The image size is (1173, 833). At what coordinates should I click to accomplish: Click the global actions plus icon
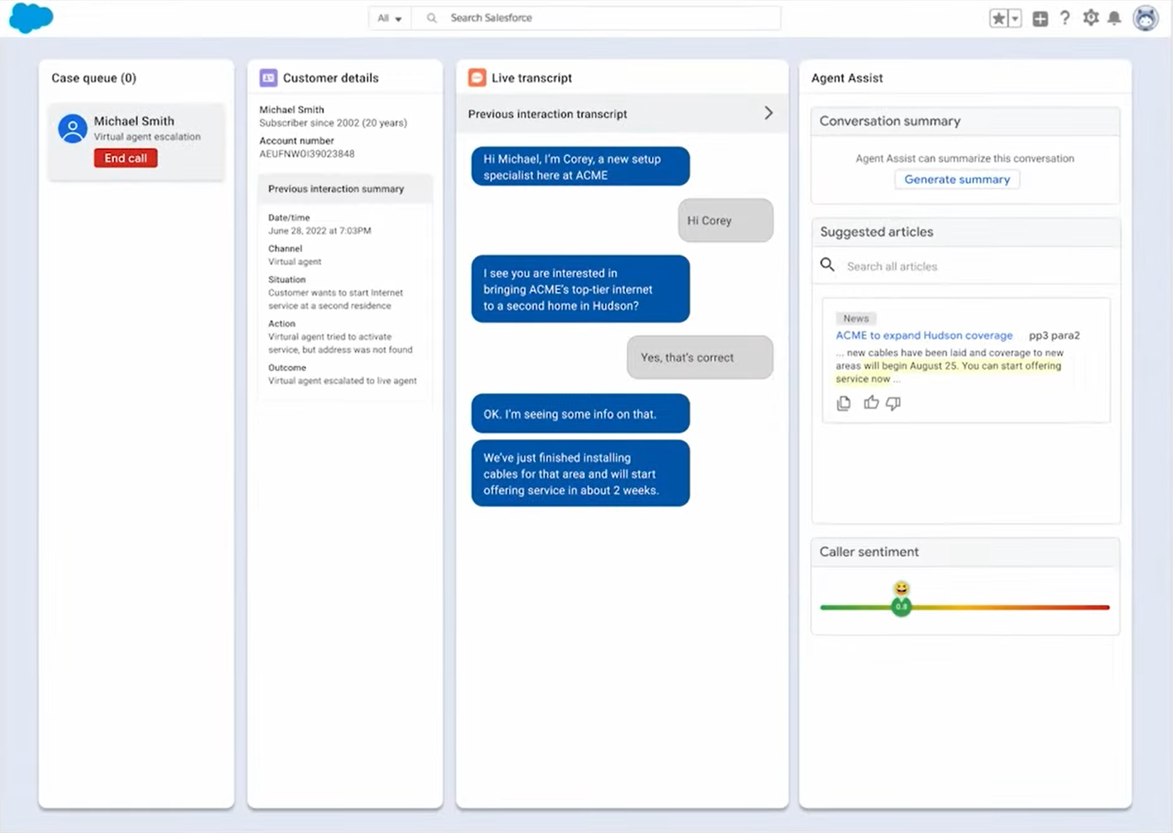1040,19
